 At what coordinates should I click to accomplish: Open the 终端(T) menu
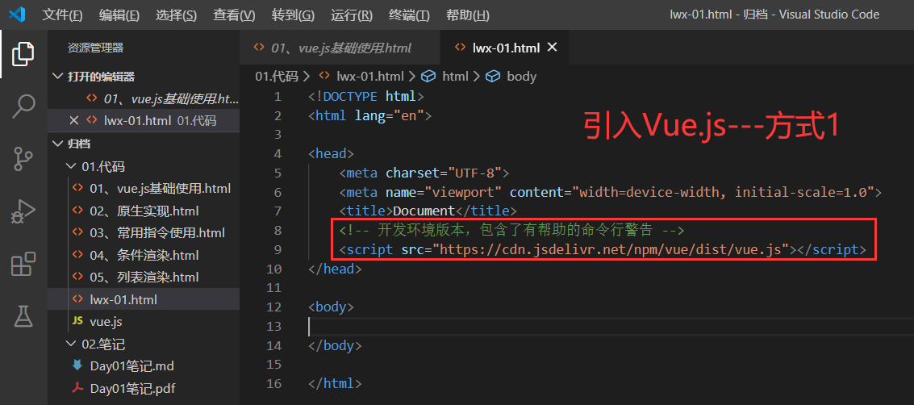[x=409, y=15]
